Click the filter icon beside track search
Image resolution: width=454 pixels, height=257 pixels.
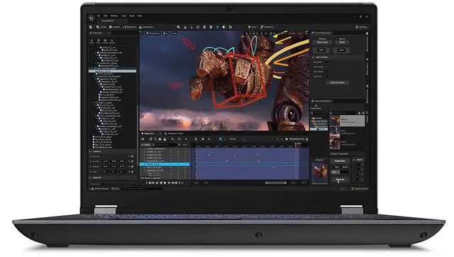(179, 145)
